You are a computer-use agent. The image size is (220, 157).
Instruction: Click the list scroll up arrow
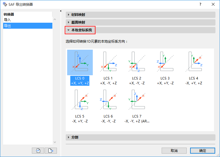click(55, 20)
